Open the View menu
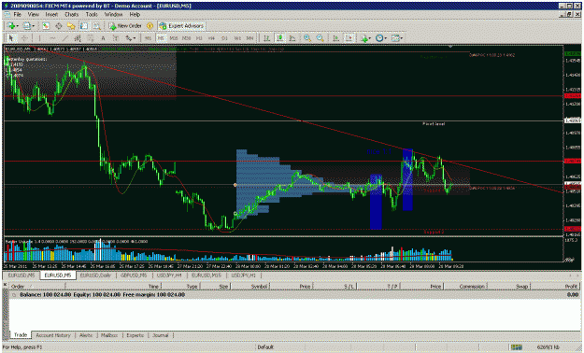 pos(33,14)
